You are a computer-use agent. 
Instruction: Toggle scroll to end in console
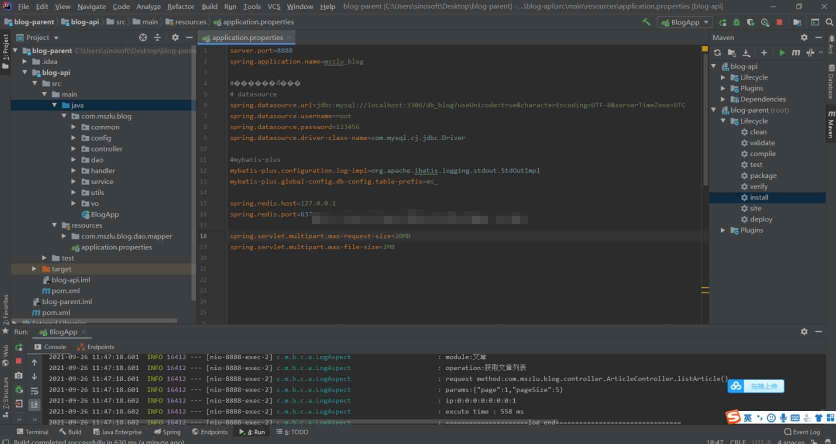(x=34, y=404)
